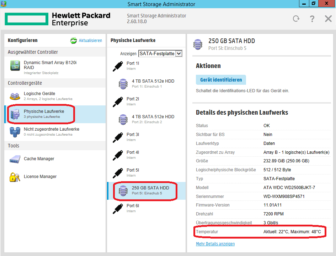Click the model value ATA WDC WD2500BJKT-7

tap(289, 188)
